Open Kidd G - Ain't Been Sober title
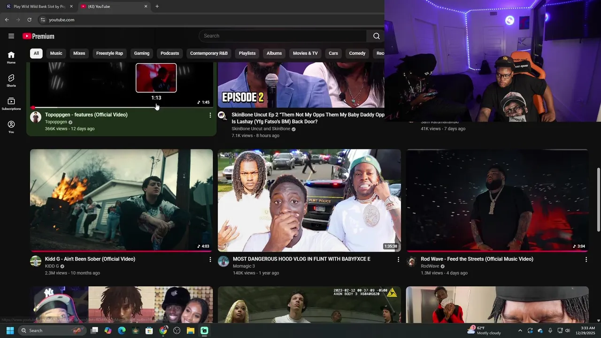601x338 pixels. coord(90,259)
